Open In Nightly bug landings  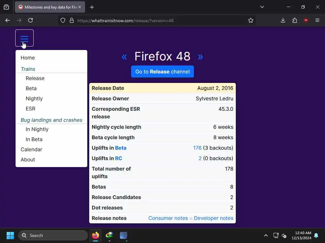pyautogui.click(x=37, y=129)
